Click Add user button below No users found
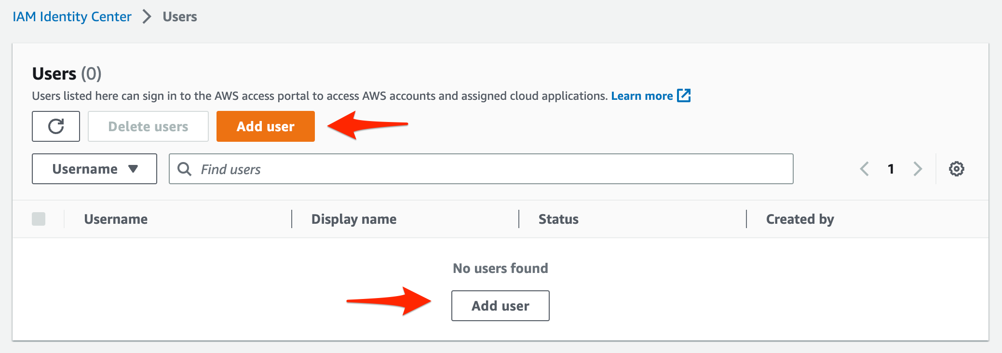1002x353 pixels. pyautogui.click(x=501, y=306)
